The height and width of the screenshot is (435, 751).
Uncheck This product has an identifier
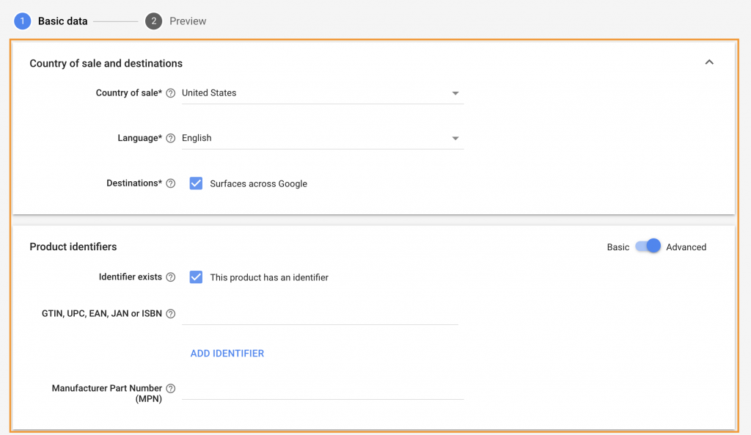coord(196,277)
